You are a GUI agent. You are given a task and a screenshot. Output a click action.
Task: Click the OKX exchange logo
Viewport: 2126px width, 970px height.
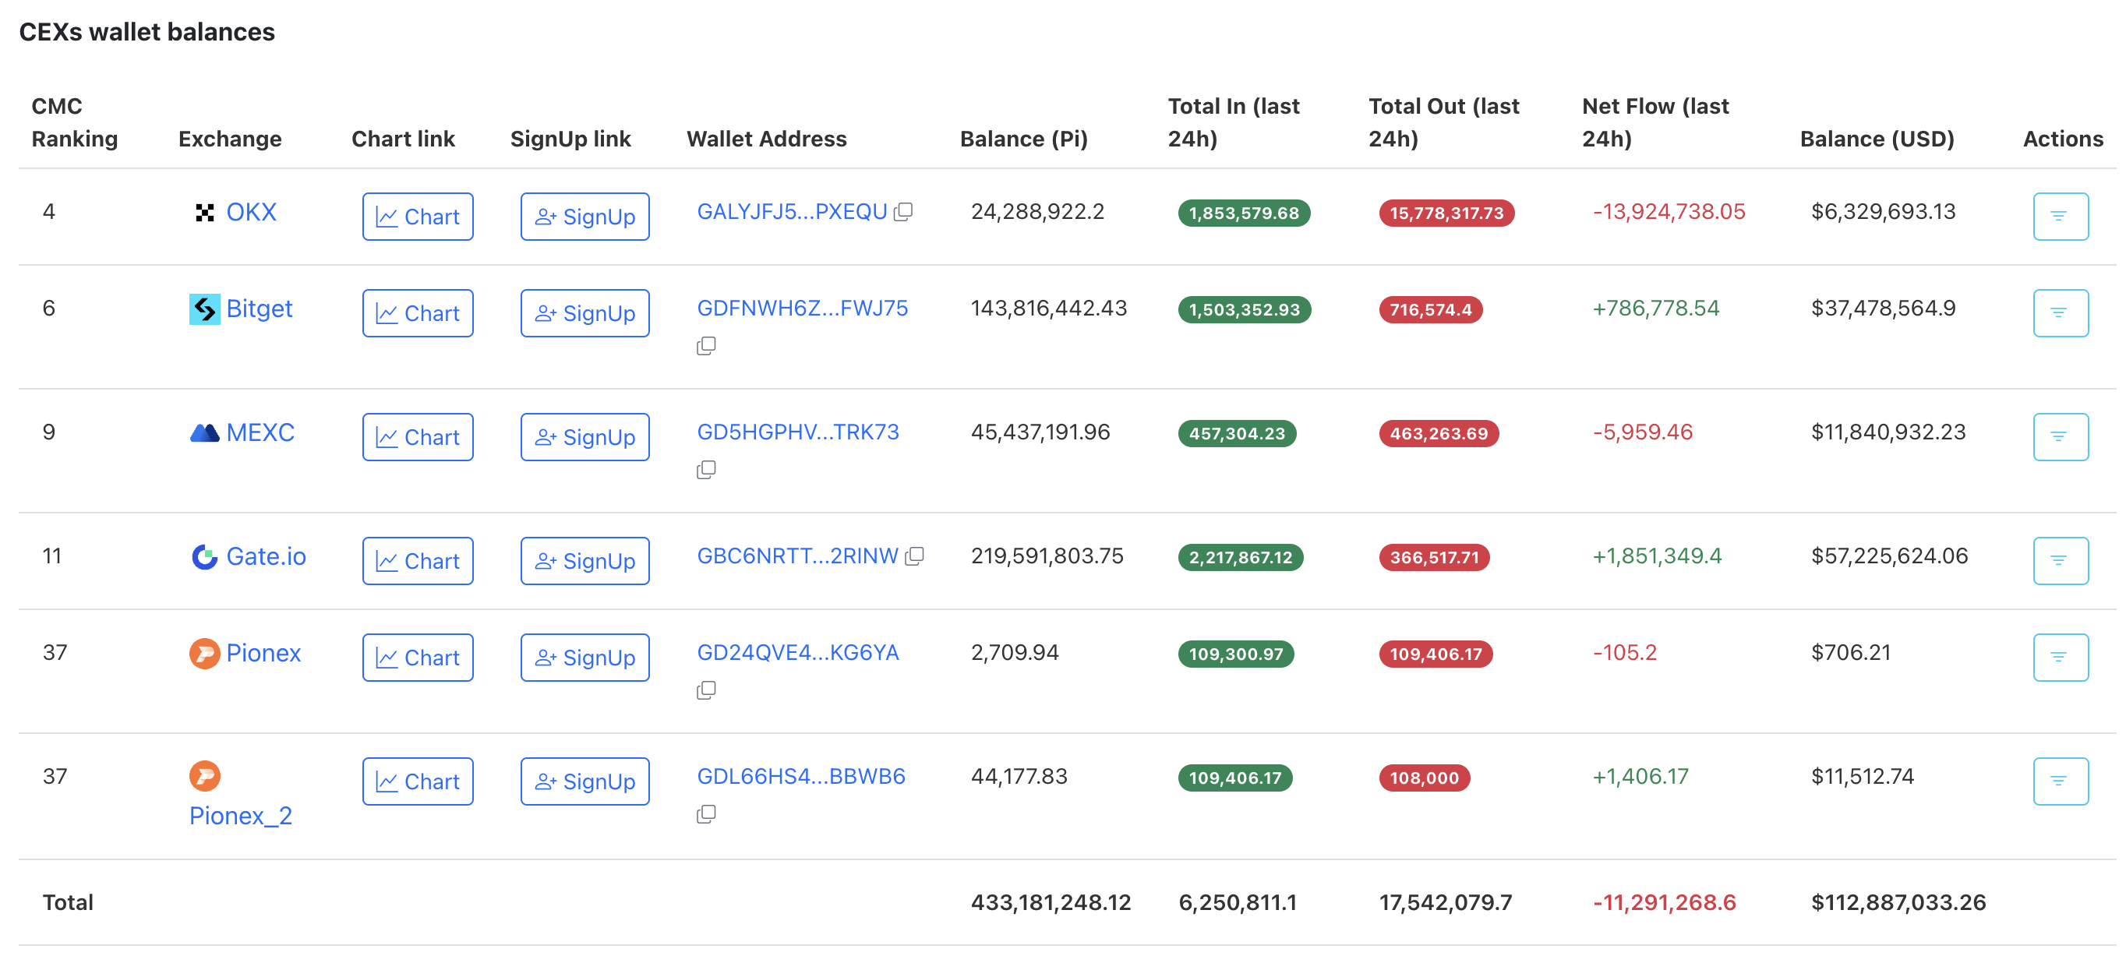(204, 212)
